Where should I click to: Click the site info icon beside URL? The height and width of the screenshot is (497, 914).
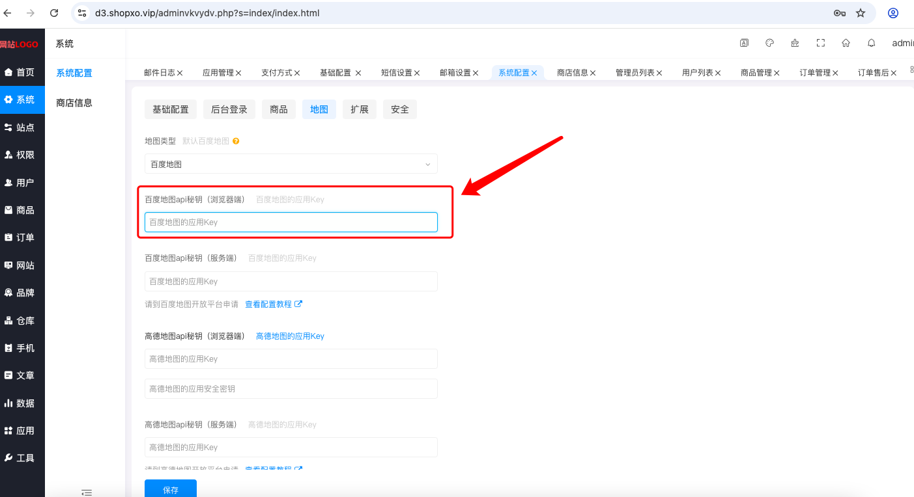pos(82,13)
